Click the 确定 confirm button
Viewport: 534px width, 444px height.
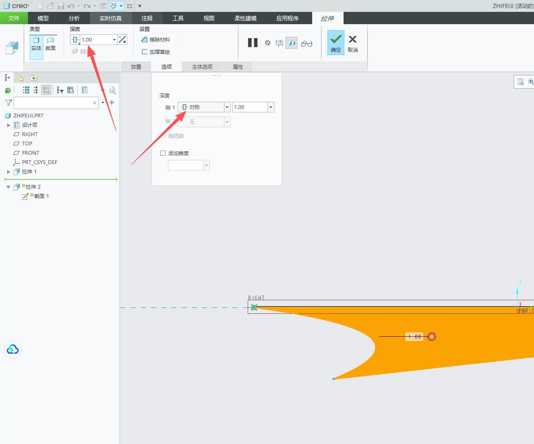pos(336,42)
